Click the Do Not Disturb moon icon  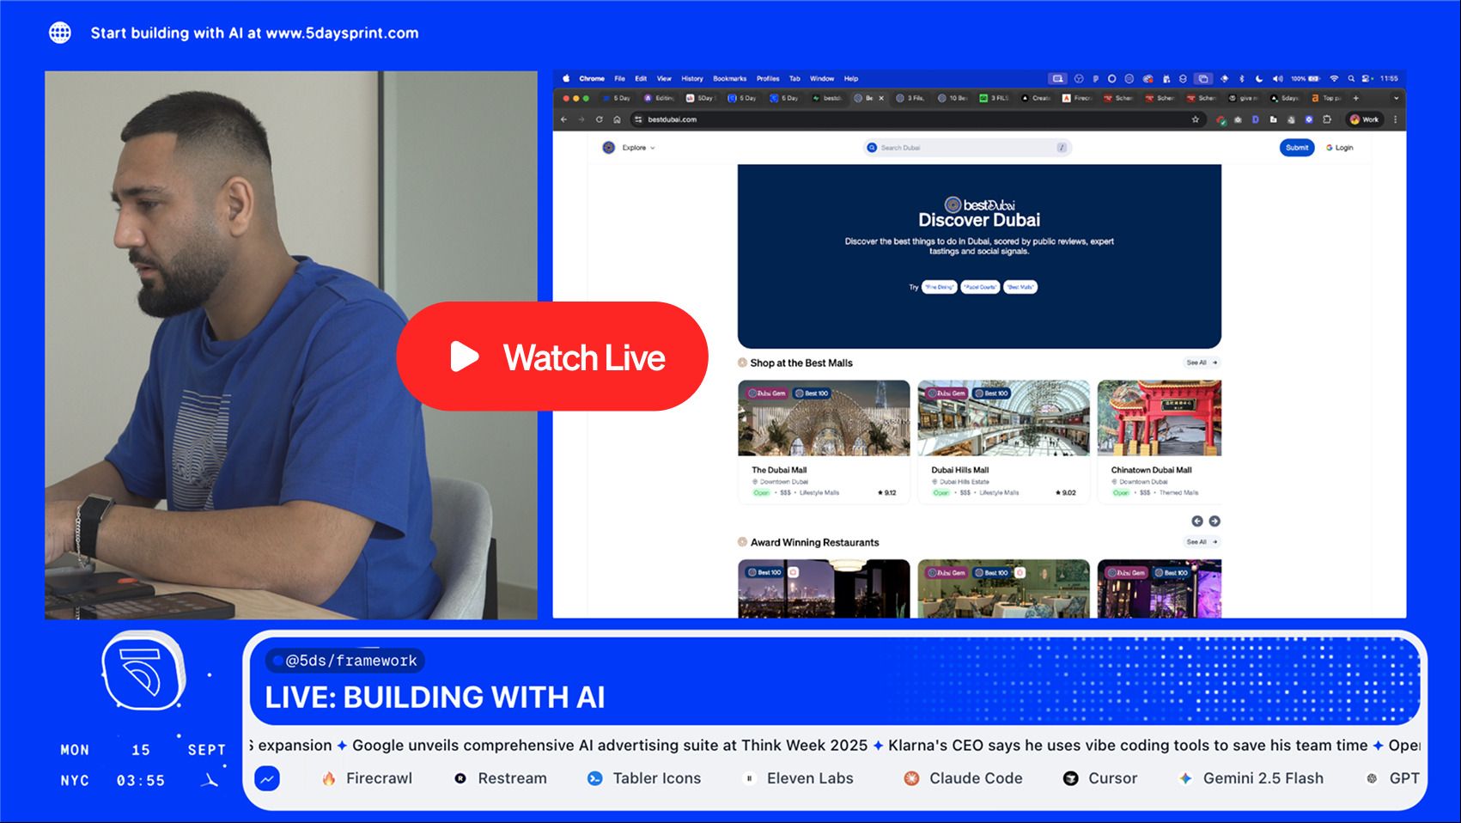click(x=1259, y=78)
